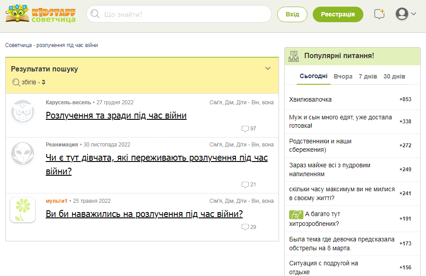426x276 pixels.
Task: Click the Популярні питання! heading
Action: 339,56
